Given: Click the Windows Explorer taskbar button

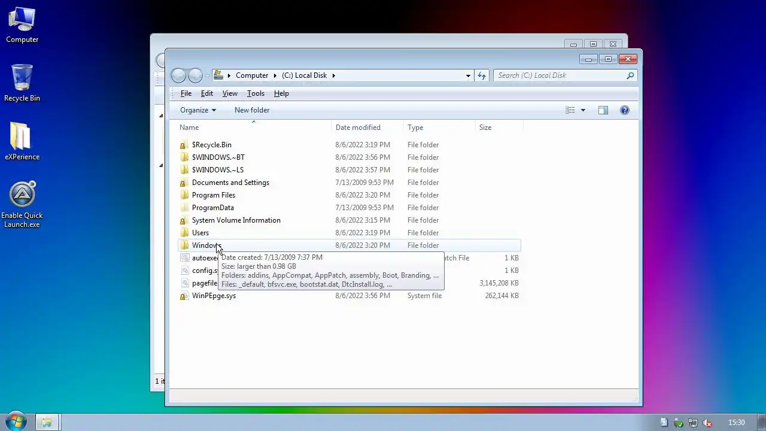Looking at the screenshot, I should [x=47, y=423].
